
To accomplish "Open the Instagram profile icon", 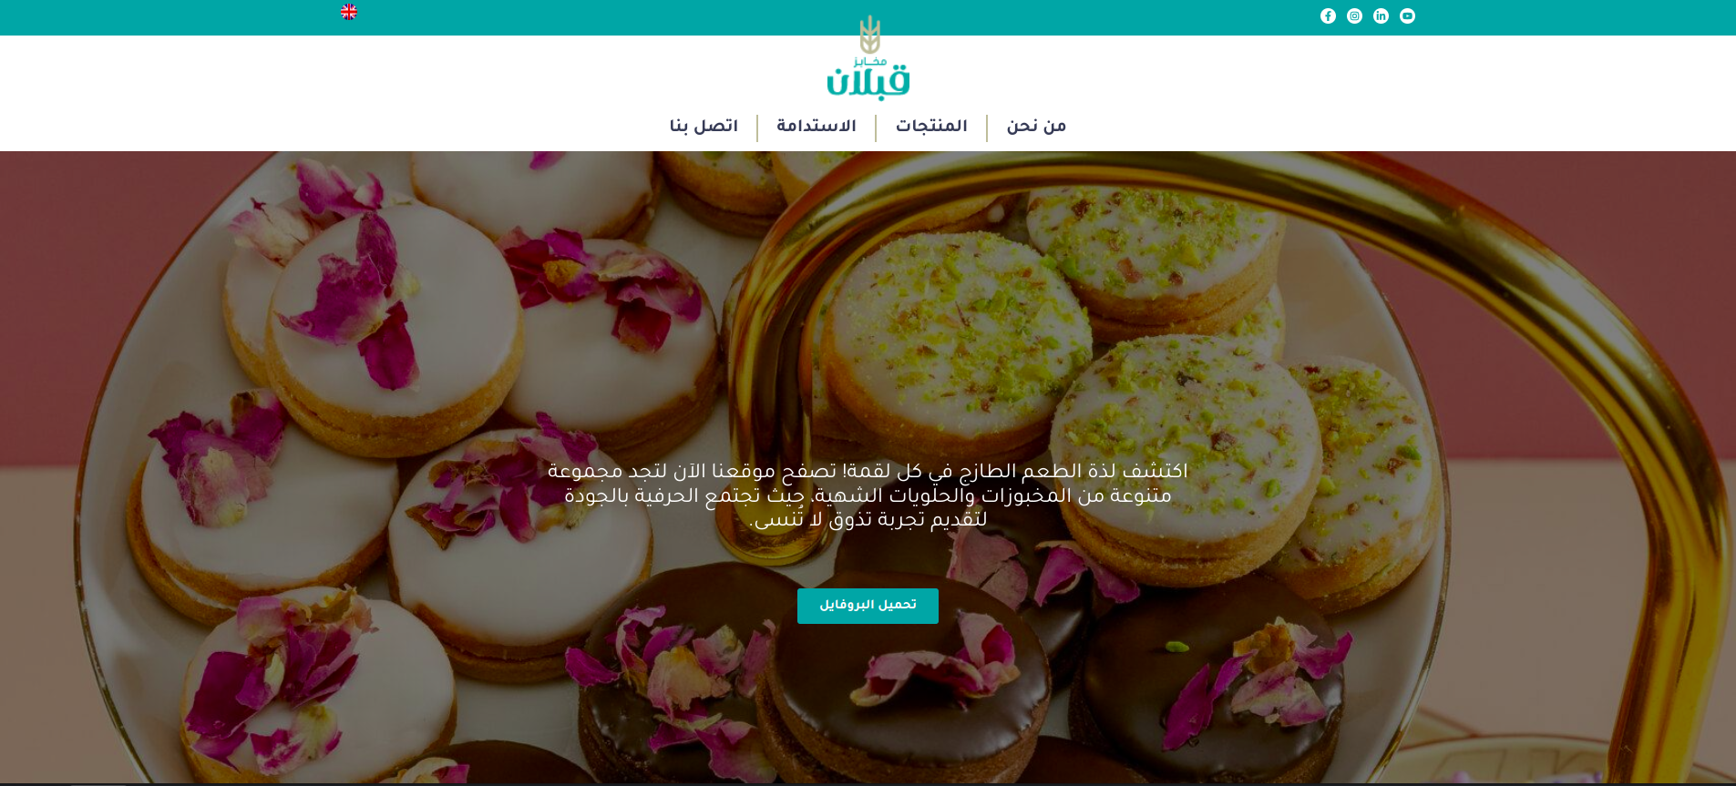I will point(1354,16).
